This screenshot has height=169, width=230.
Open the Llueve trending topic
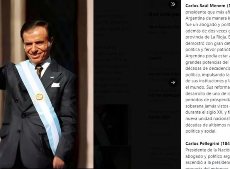164,56
